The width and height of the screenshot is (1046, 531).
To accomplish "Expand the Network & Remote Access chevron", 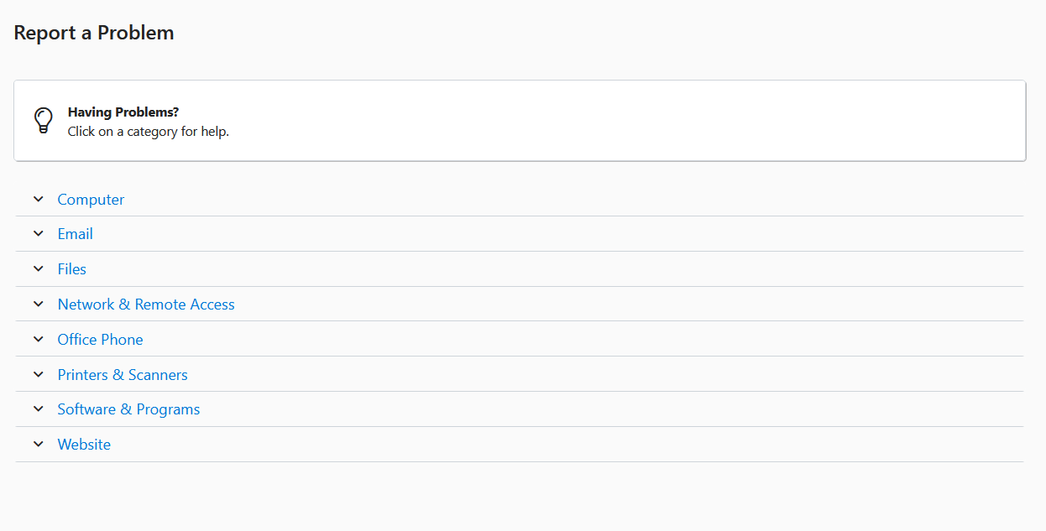I will point(38,305).
